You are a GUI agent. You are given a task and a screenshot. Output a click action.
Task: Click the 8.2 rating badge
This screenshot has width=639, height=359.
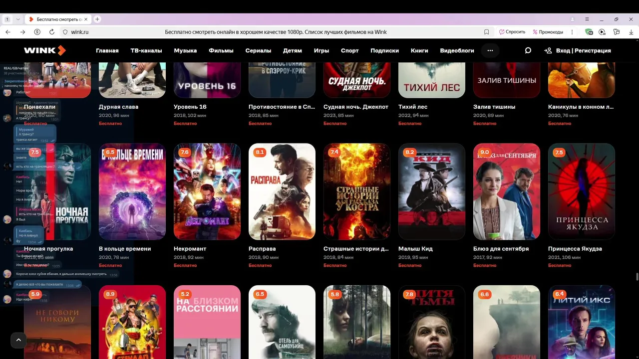click(x=409, y=152)
